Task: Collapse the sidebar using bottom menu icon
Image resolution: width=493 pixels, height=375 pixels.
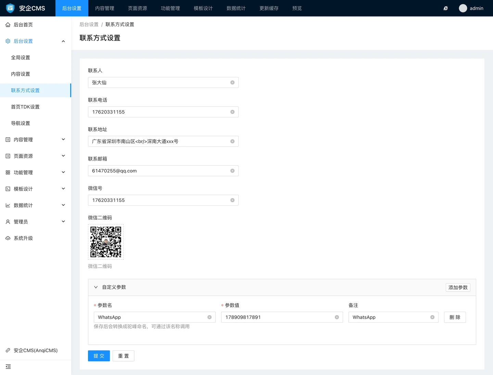Action: (8, 367)
